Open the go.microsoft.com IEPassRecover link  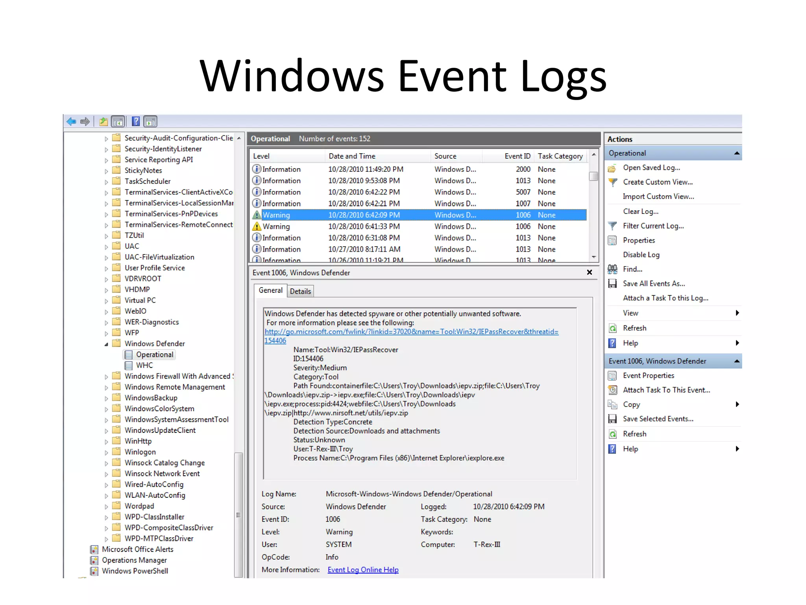[x=411, y=332]
